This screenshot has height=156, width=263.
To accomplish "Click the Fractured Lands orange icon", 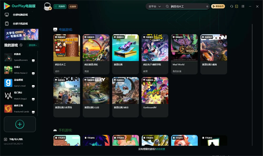I will click(x=8, y=109).
